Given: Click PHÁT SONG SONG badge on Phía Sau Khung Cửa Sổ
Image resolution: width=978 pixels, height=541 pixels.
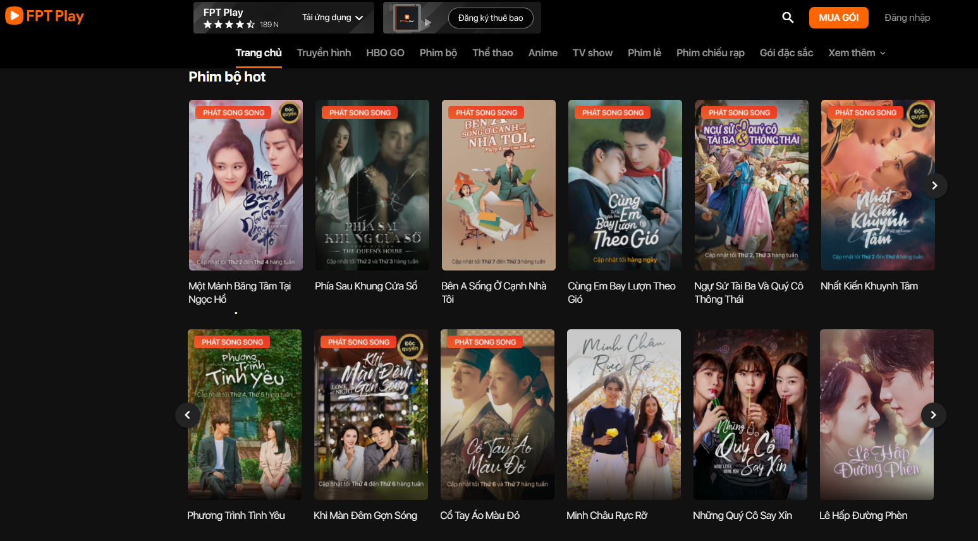Looking at the screenshot, I should click(360, 112).
